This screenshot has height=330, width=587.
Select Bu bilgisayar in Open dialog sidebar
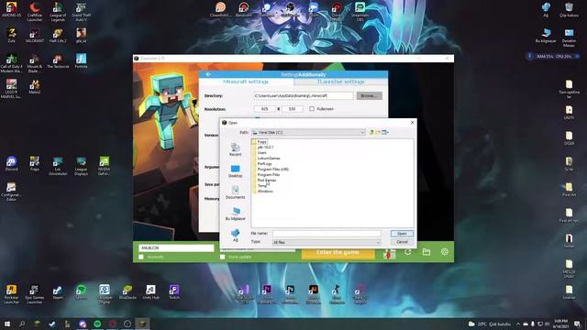pyautogui.click(x=235, y=214)
